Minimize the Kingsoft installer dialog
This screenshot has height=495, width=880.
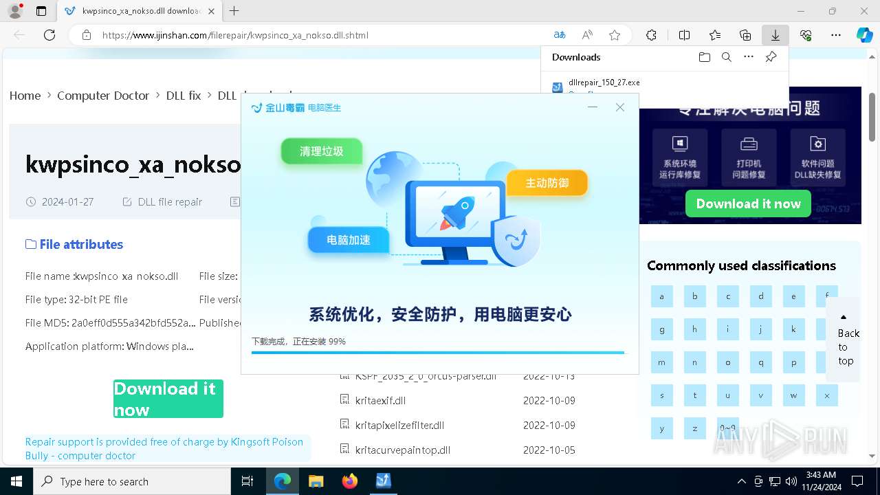click(x=593, y=107)
